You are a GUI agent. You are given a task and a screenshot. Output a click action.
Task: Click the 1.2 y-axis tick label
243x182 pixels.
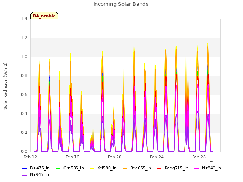click(x=24, y=38)
